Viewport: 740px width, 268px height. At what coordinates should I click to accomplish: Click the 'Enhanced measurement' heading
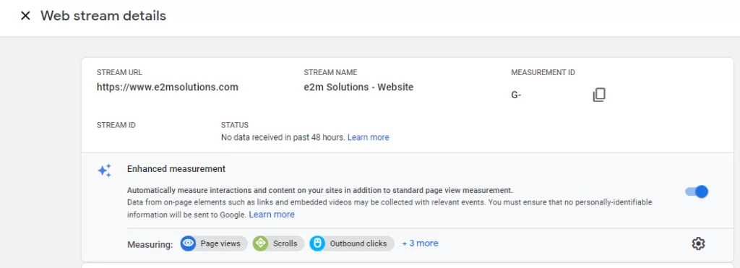point(176,168)
